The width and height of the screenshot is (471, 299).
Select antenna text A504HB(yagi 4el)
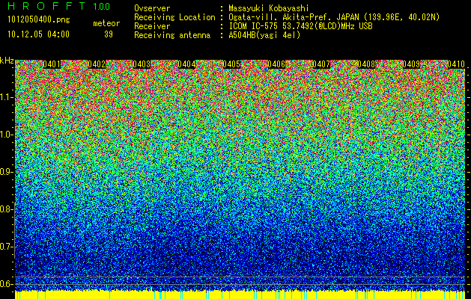tap(264, 35)
